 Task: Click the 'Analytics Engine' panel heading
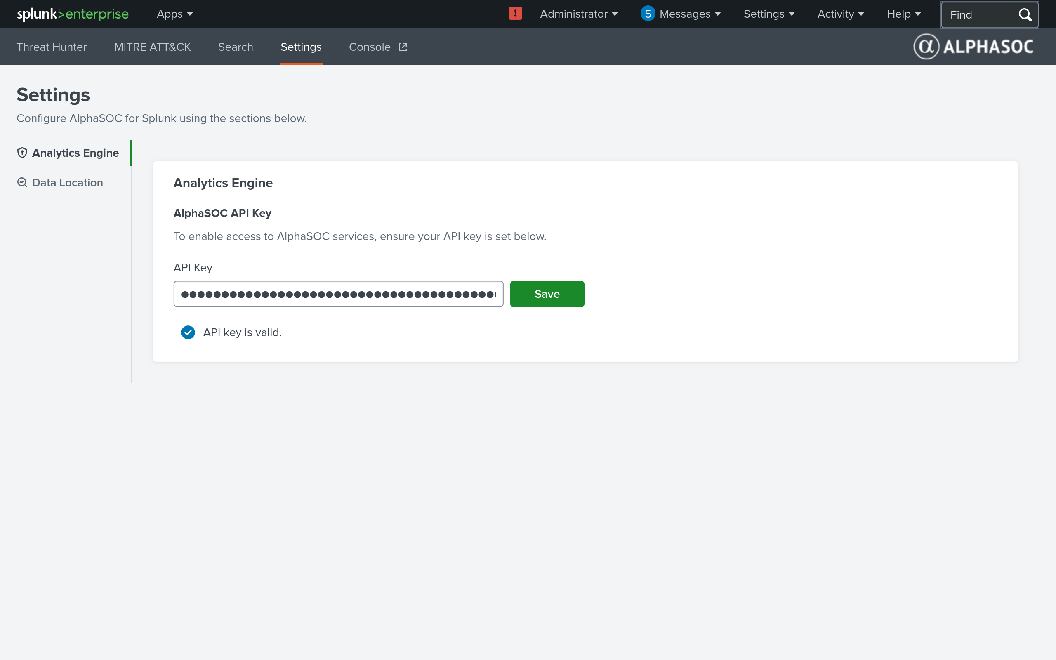[223, 183]
